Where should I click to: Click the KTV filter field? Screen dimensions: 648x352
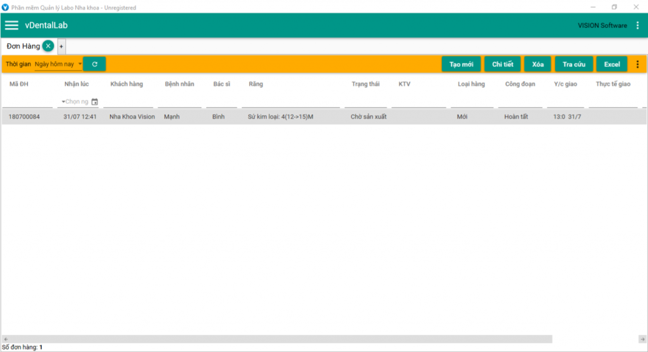[x=419, y=102]
